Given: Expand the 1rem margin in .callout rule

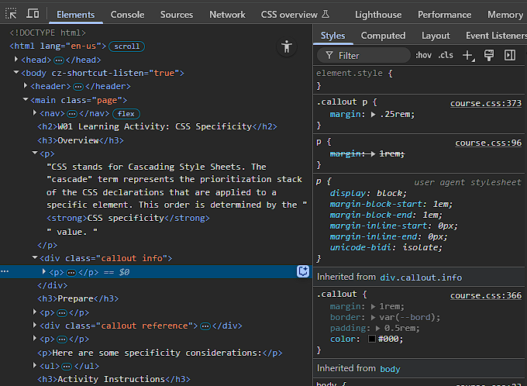Looking at the screenshot, I should (x=373, y=307).
